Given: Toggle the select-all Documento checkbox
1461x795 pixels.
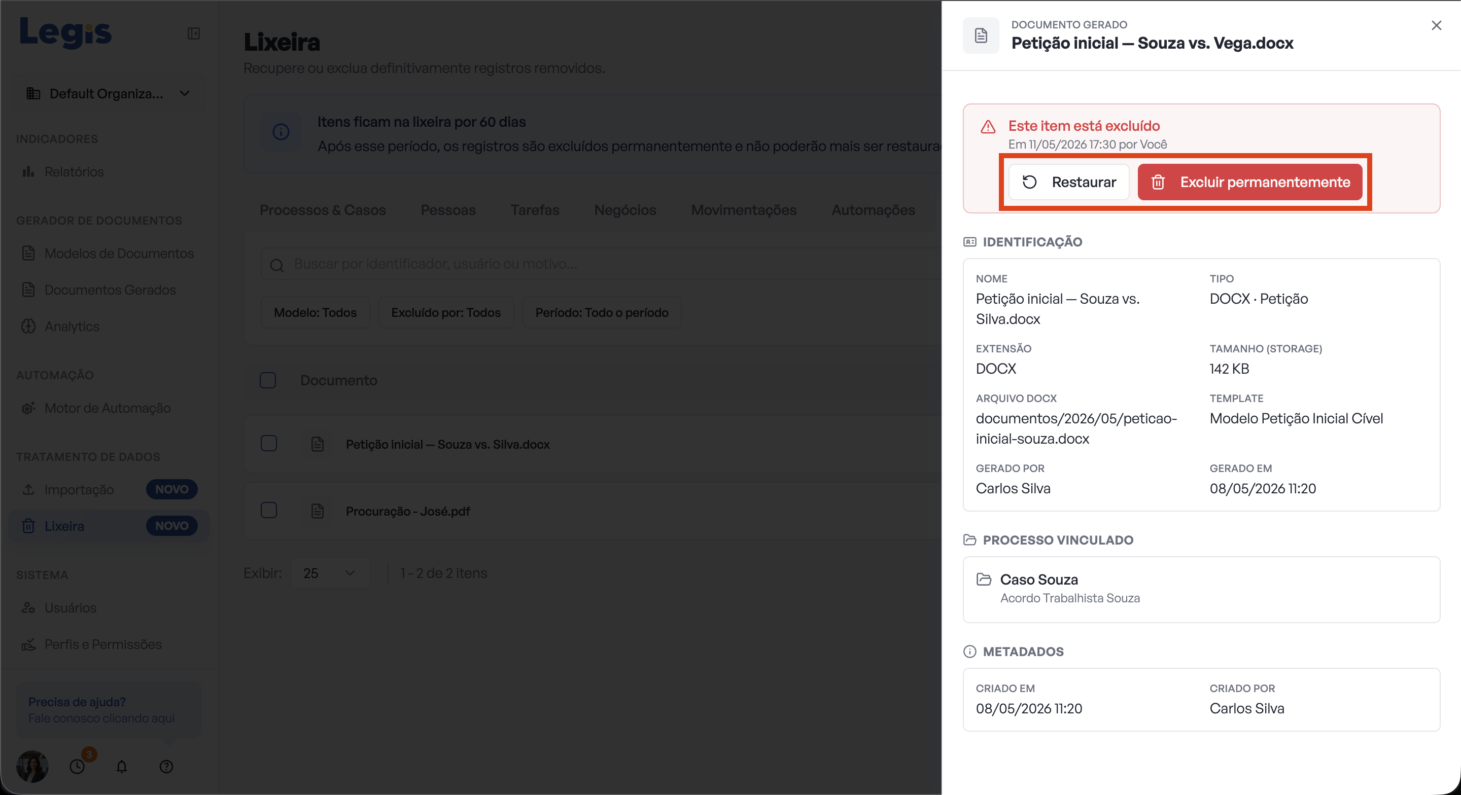Looking at the screenshot, I should click(x=268, y=380).
